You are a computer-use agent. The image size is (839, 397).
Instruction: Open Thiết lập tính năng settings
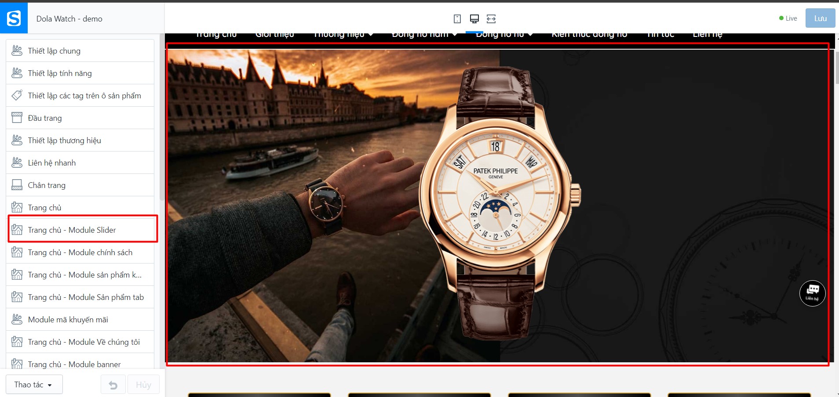tap(80, 73)
